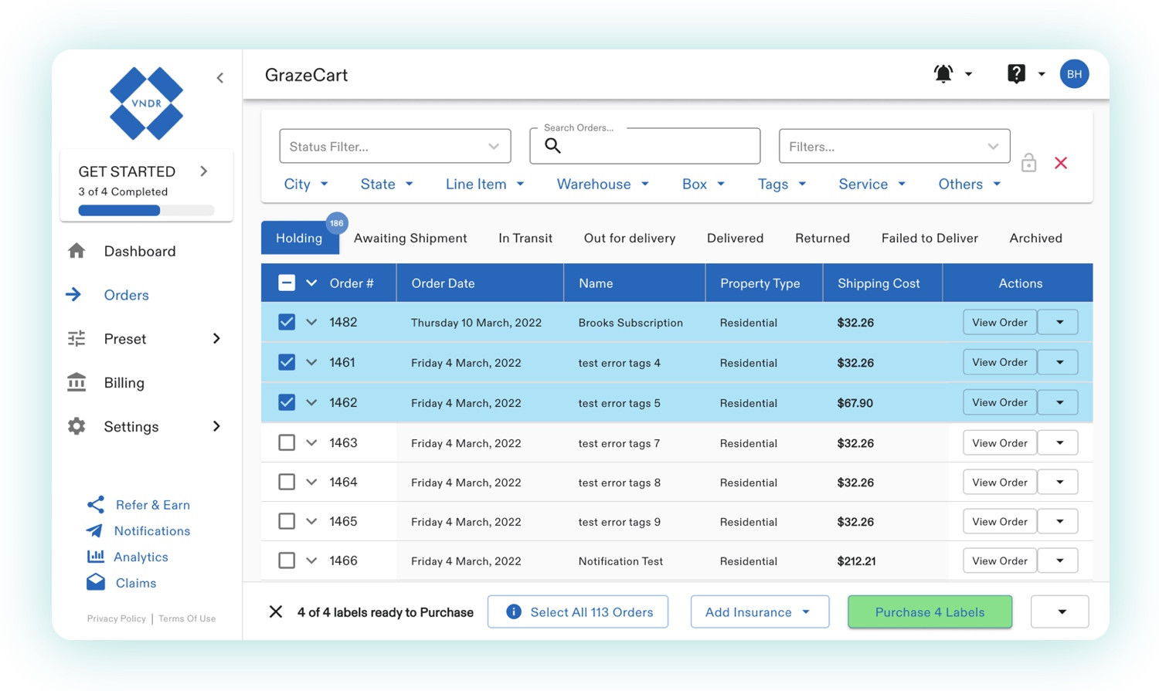Switch to Failed to Deliver tab

click(930, 238)
